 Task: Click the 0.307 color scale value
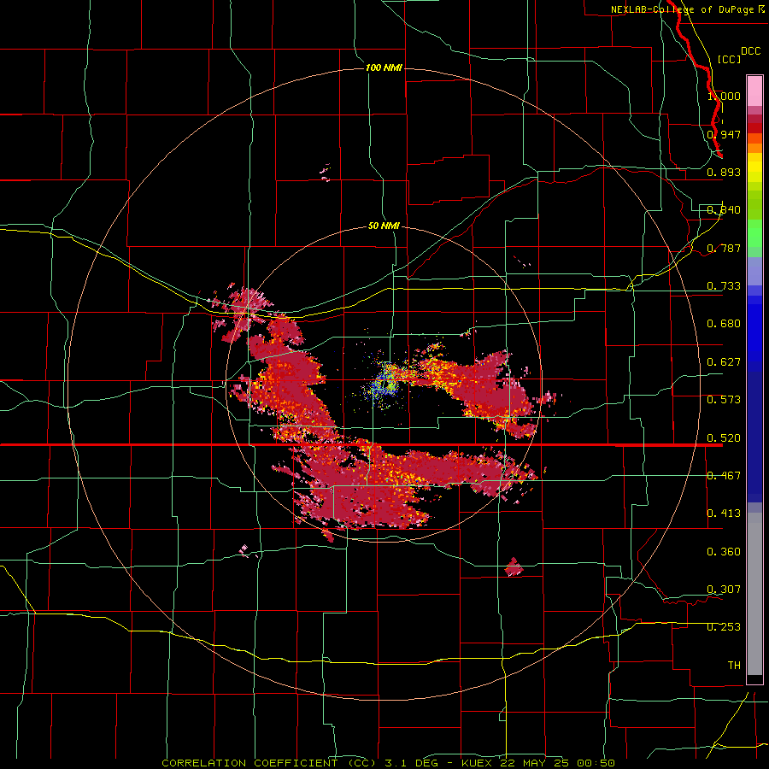[724, 590]
